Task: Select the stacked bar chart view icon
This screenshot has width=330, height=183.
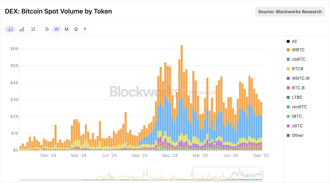Action: point(10,29)
